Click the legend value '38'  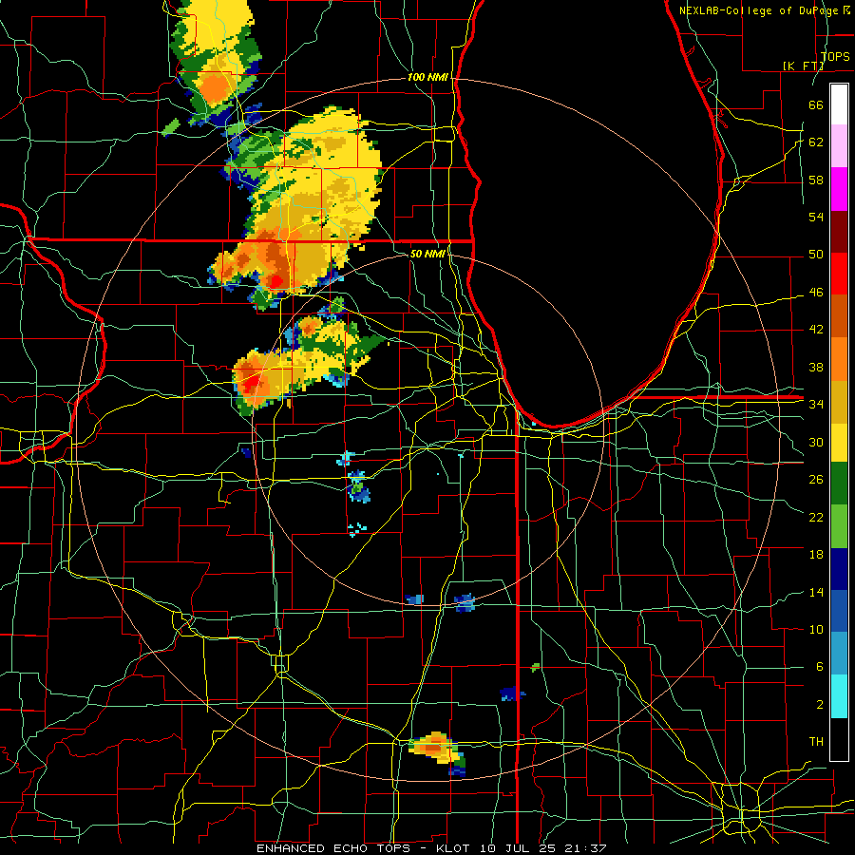click(816, 367)
